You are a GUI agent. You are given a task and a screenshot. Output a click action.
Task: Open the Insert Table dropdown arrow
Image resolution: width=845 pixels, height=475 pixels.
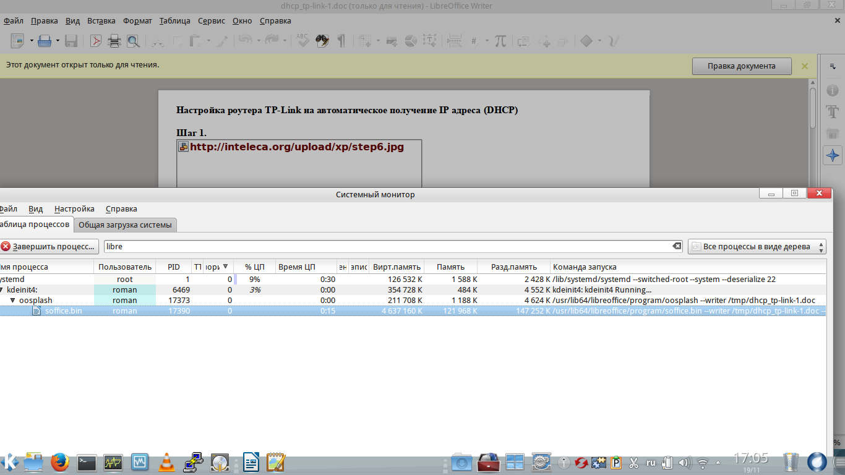point(378,41)
